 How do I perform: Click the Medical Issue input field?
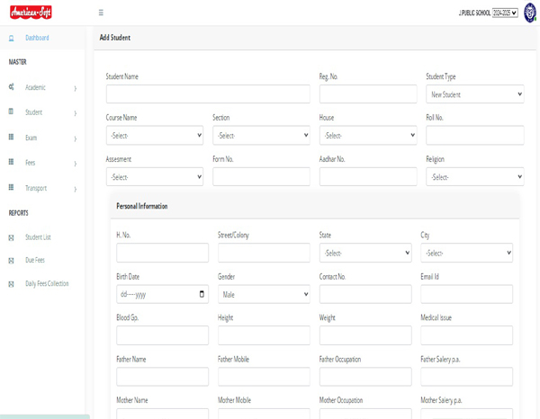point(466,335)
